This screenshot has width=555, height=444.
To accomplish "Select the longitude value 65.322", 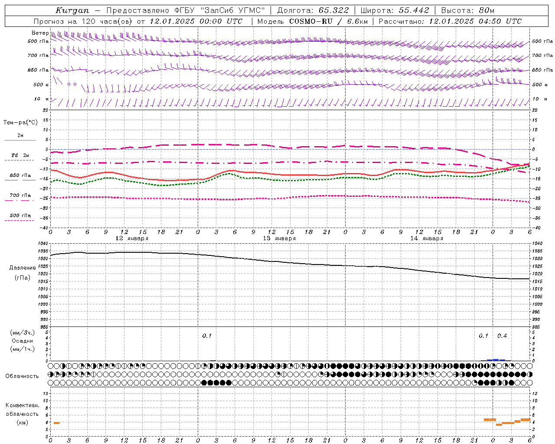I will (x=333, y=10).
